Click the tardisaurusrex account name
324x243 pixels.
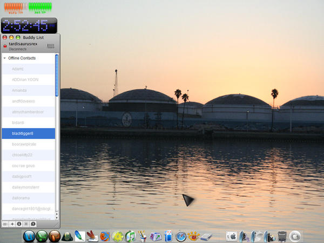pos(23,44)
